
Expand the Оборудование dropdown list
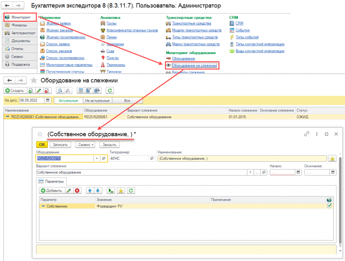pos(97,159)
